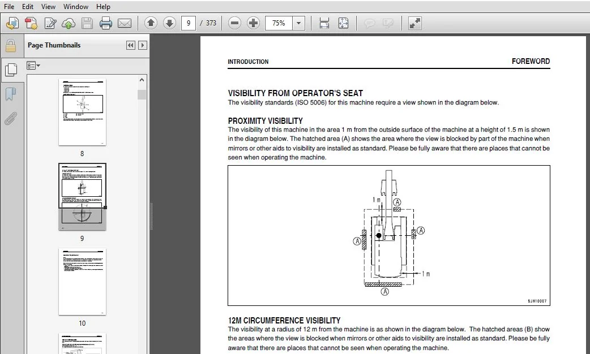Click the highlight text comment icon
This screenshot has height=354, width=590.
pyautogui.click(x=388, y=23)
